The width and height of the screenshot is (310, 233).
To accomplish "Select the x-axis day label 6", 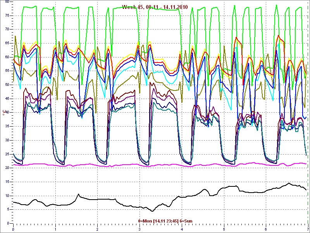I will [266, 230].
